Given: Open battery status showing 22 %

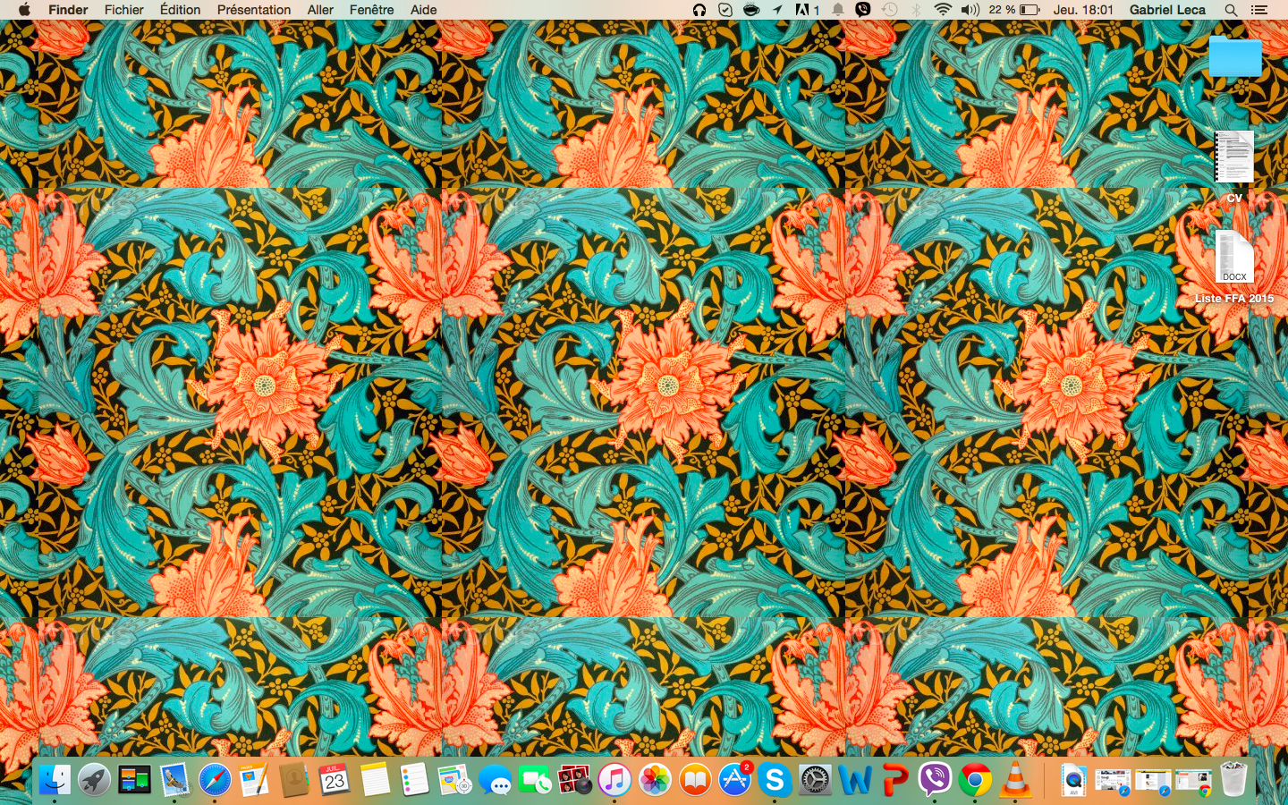Looking at the screenshot, I should click(x=1014, y=10).
